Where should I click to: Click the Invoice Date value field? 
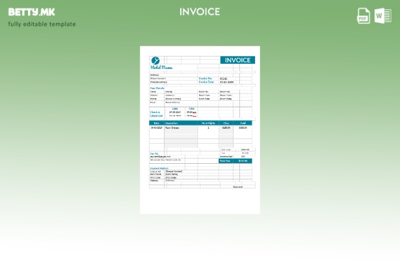(227, 82)
